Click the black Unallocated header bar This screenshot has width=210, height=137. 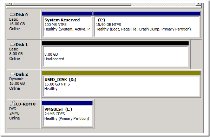pos(116,43)
